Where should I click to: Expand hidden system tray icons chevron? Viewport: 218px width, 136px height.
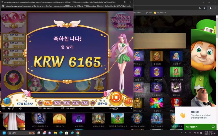(x=181, y=133)
